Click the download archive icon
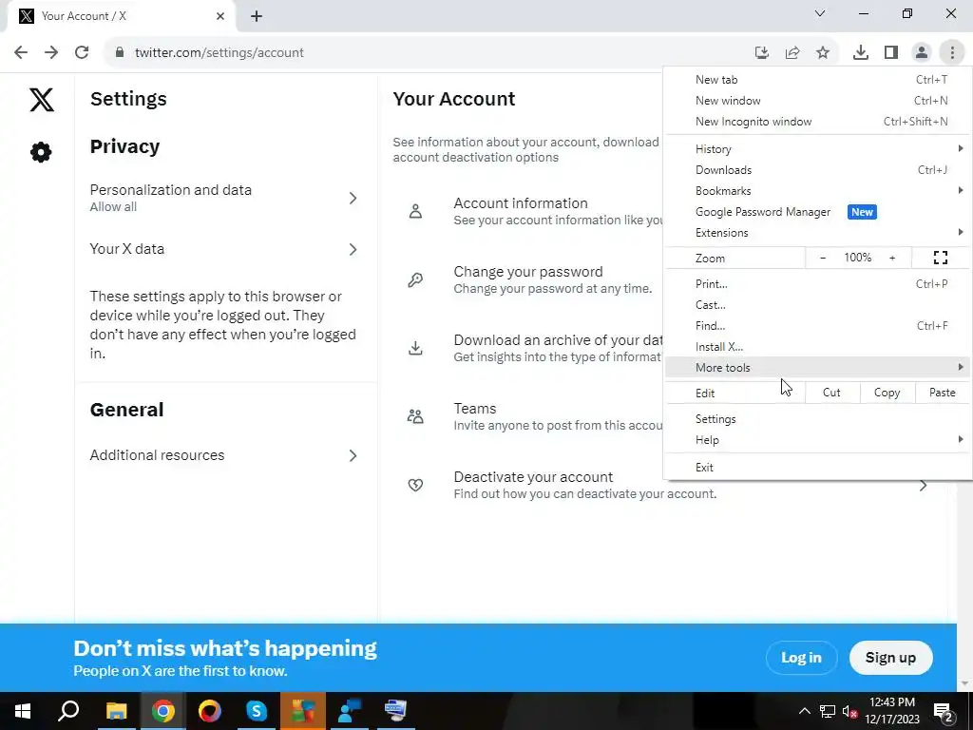Image resolution: width=973 pixels, height=730 pixels. coord(416,348)
